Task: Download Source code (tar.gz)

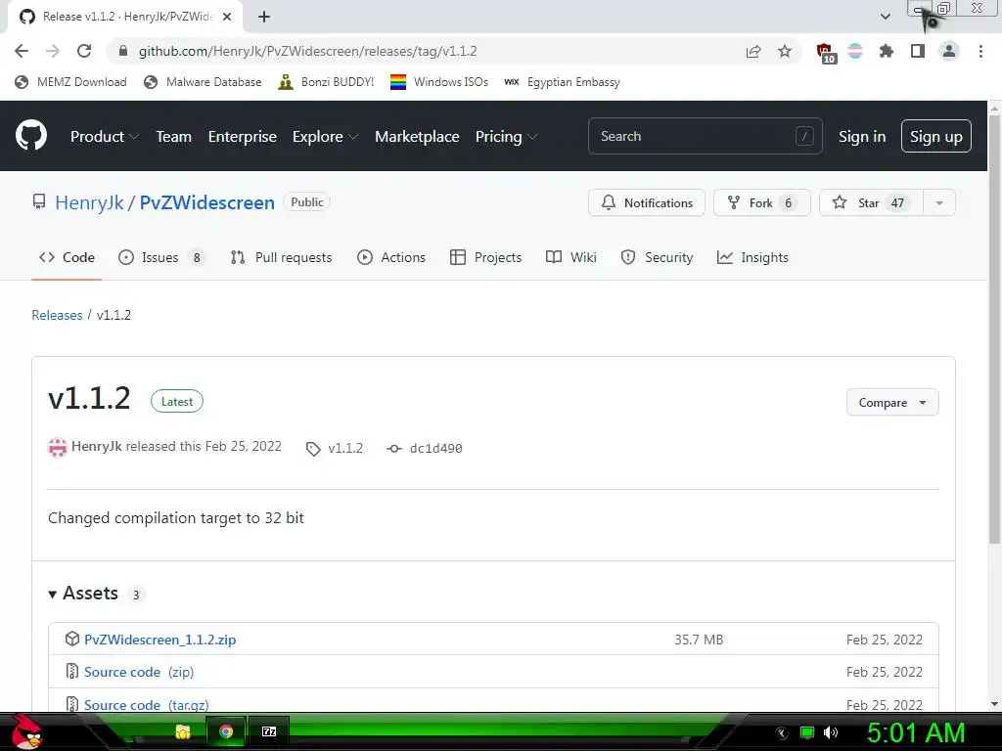Action: point(147,705)
